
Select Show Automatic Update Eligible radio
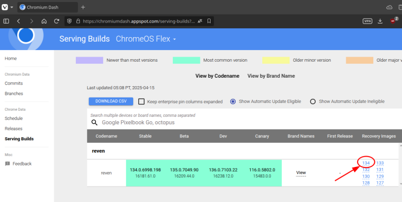pyautogui.click(x=233, y=102)
